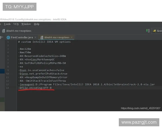Click the -Djava.net.preferIPv4Stack=true line
Screen dimensions: 162x129
(43, 74)
